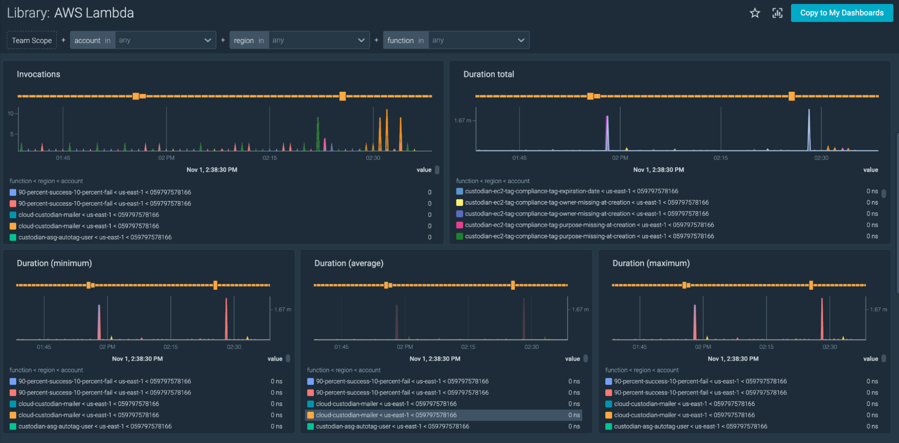Click the plus icon before the function filter
Image resolution: width=899 pixels, height=443 pixels.
[376, 40]
